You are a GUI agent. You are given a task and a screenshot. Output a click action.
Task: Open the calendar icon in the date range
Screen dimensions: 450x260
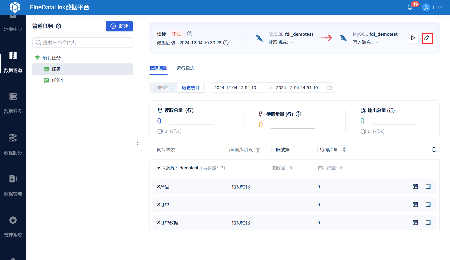click(329, 88)
